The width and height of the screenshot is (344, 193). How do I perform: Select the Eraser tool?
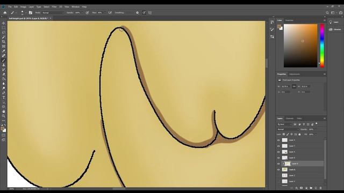click(4, 75)
